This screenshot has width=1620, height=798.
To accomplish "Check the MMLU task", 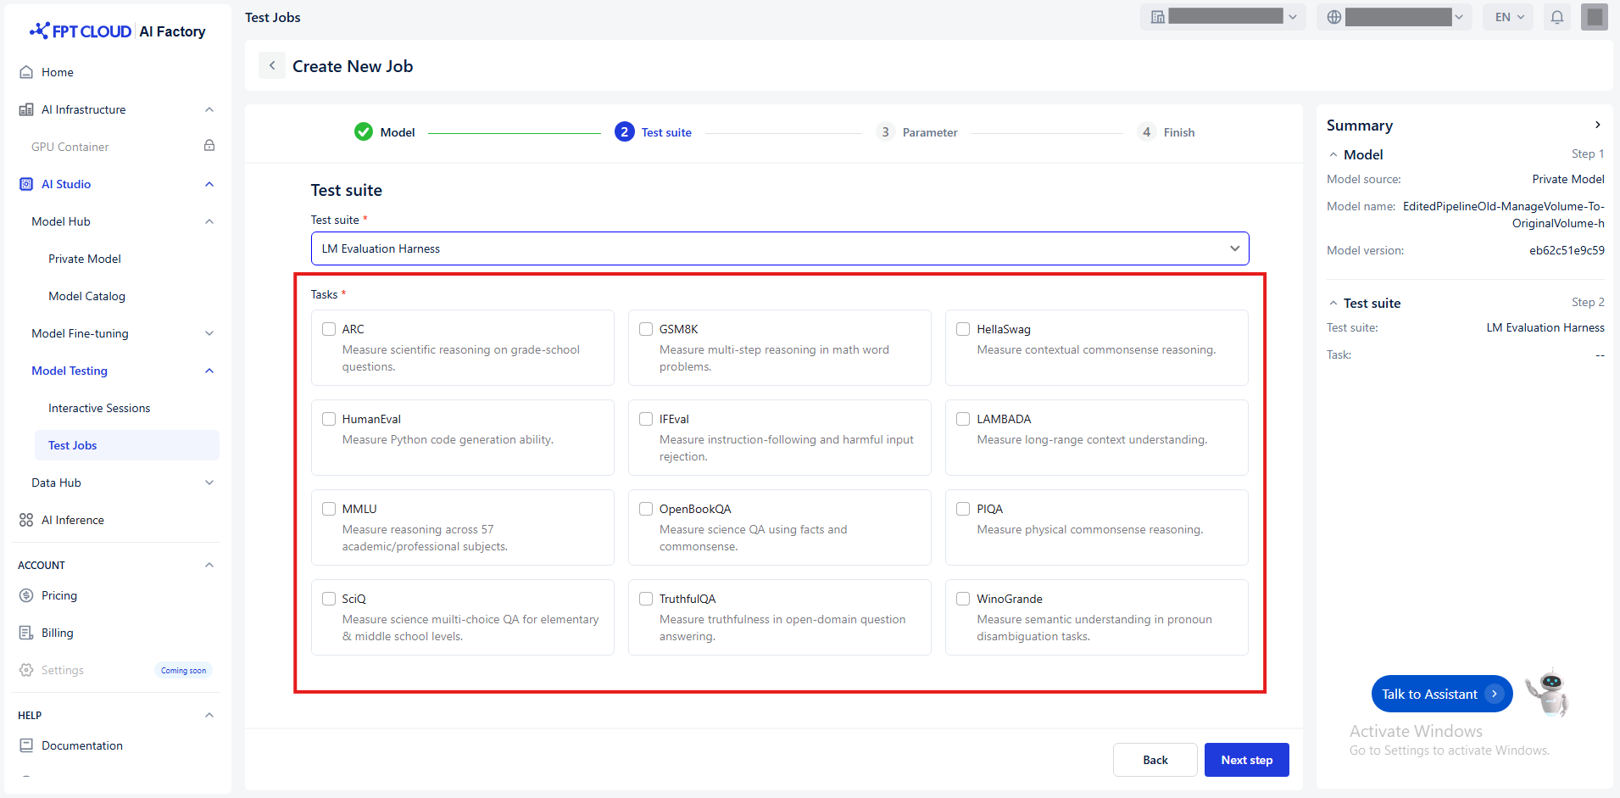I will 329,509.
